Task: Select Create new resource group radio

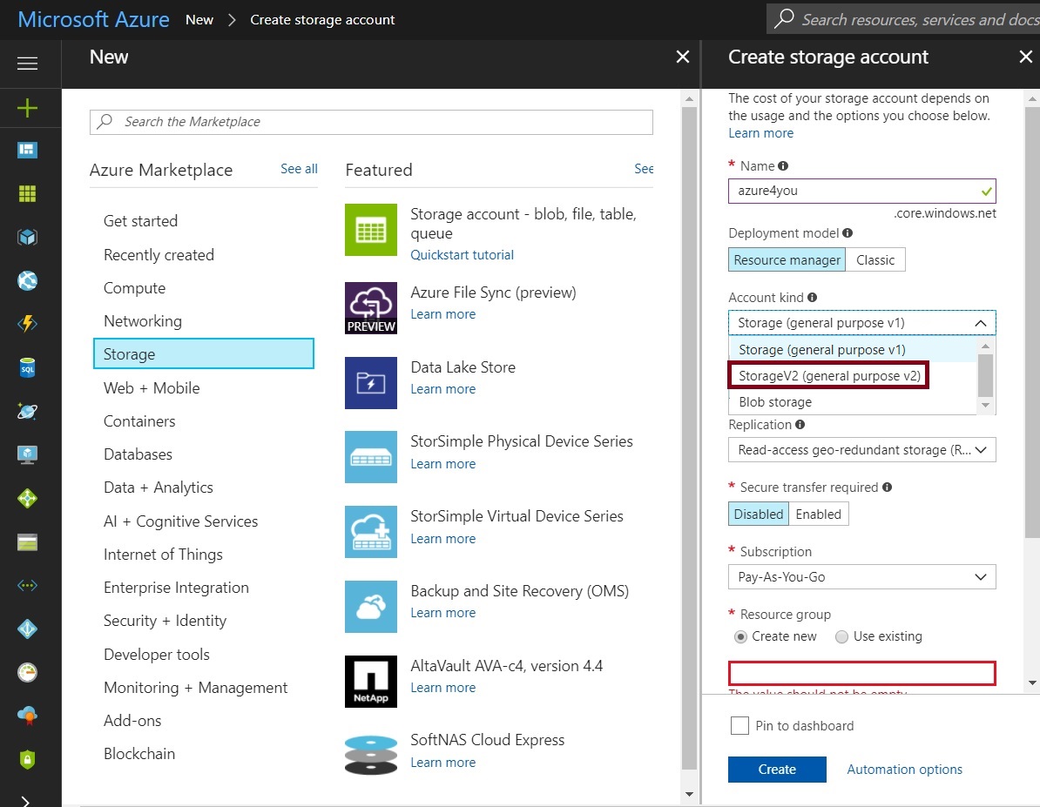Action: (740, 636)
